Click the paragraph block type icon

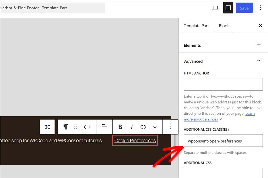pos(66,127)
